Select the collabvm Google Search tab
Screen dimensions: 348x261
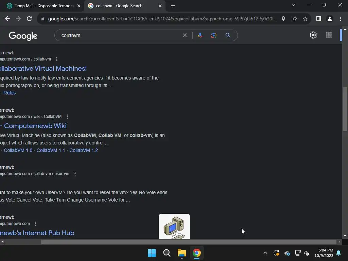(x=124, y=6)
